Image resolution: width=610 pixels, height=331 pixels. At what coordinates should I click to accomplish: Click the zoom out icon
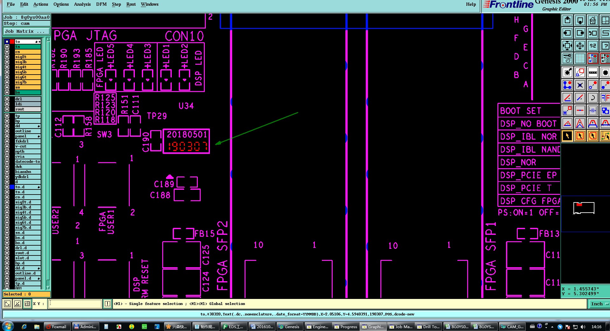(x=580, y=46)
